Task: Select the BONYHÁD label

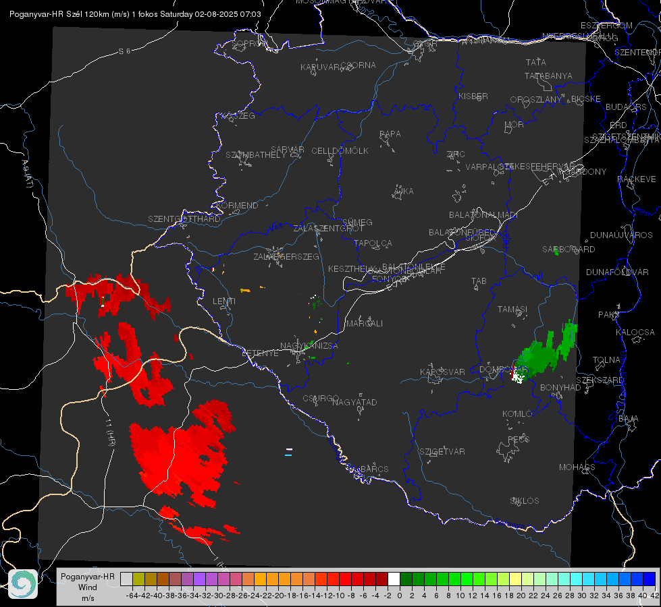Action: [x=560, y=388]
